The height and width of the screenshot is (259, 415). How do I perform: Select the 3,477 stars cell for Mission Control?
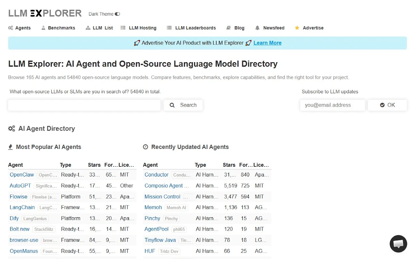point(231,196)
